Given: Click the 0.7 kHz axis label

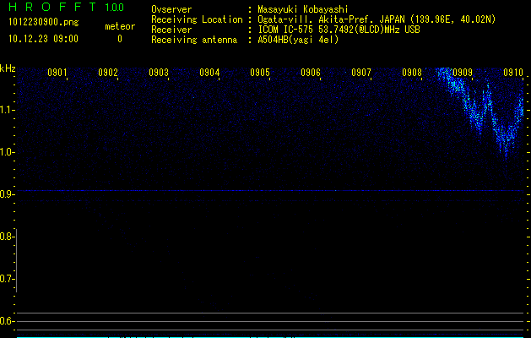Looking at the screenshot, I should 6,279.
